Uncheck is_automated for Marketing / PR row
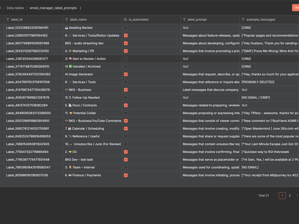299x224 pixels. (126, 51)
